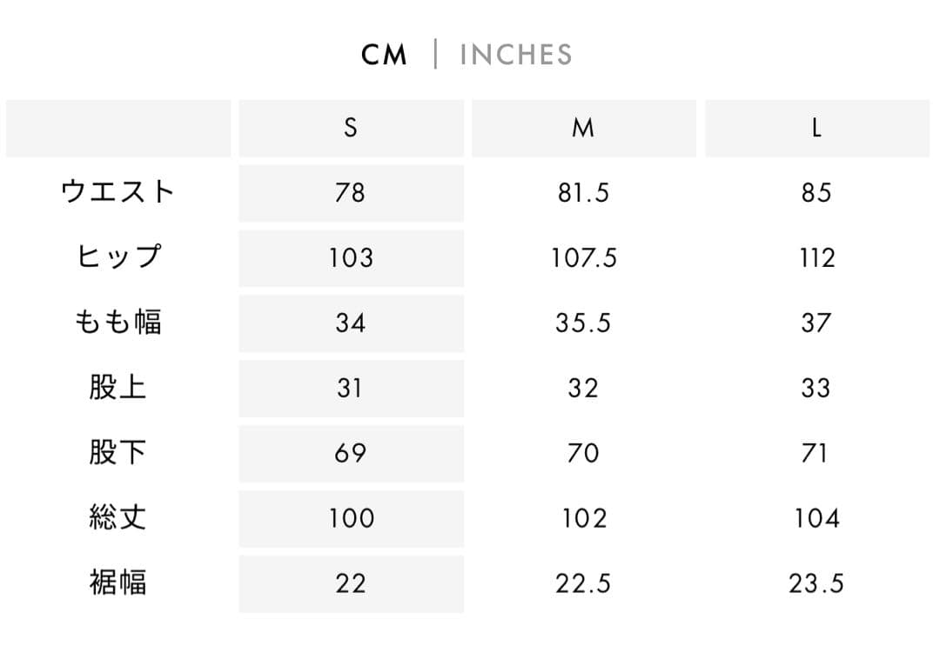Click the M size column header
This screenshot has width=940, height=646.
pyautogui.click(x=583, y=129)
